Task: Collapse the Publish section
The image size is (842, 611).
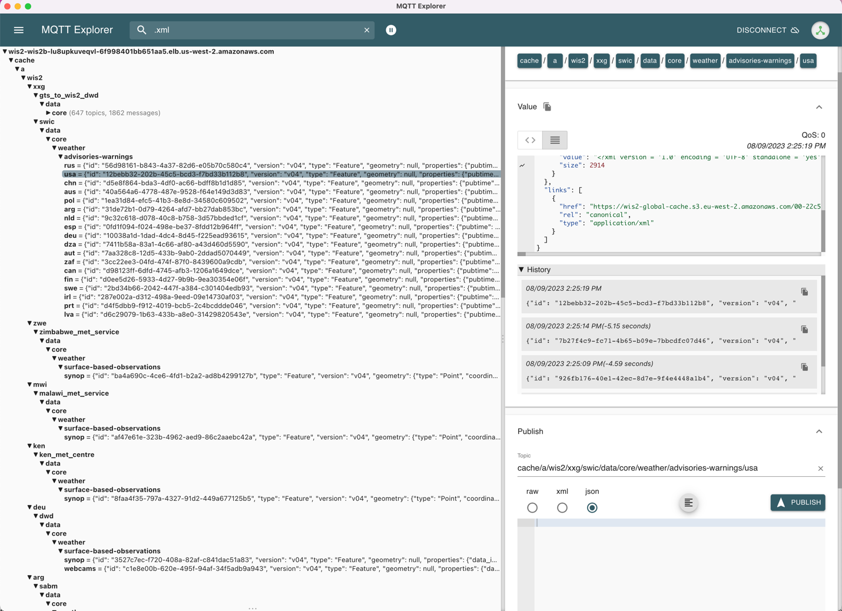Action: (819, 431)
